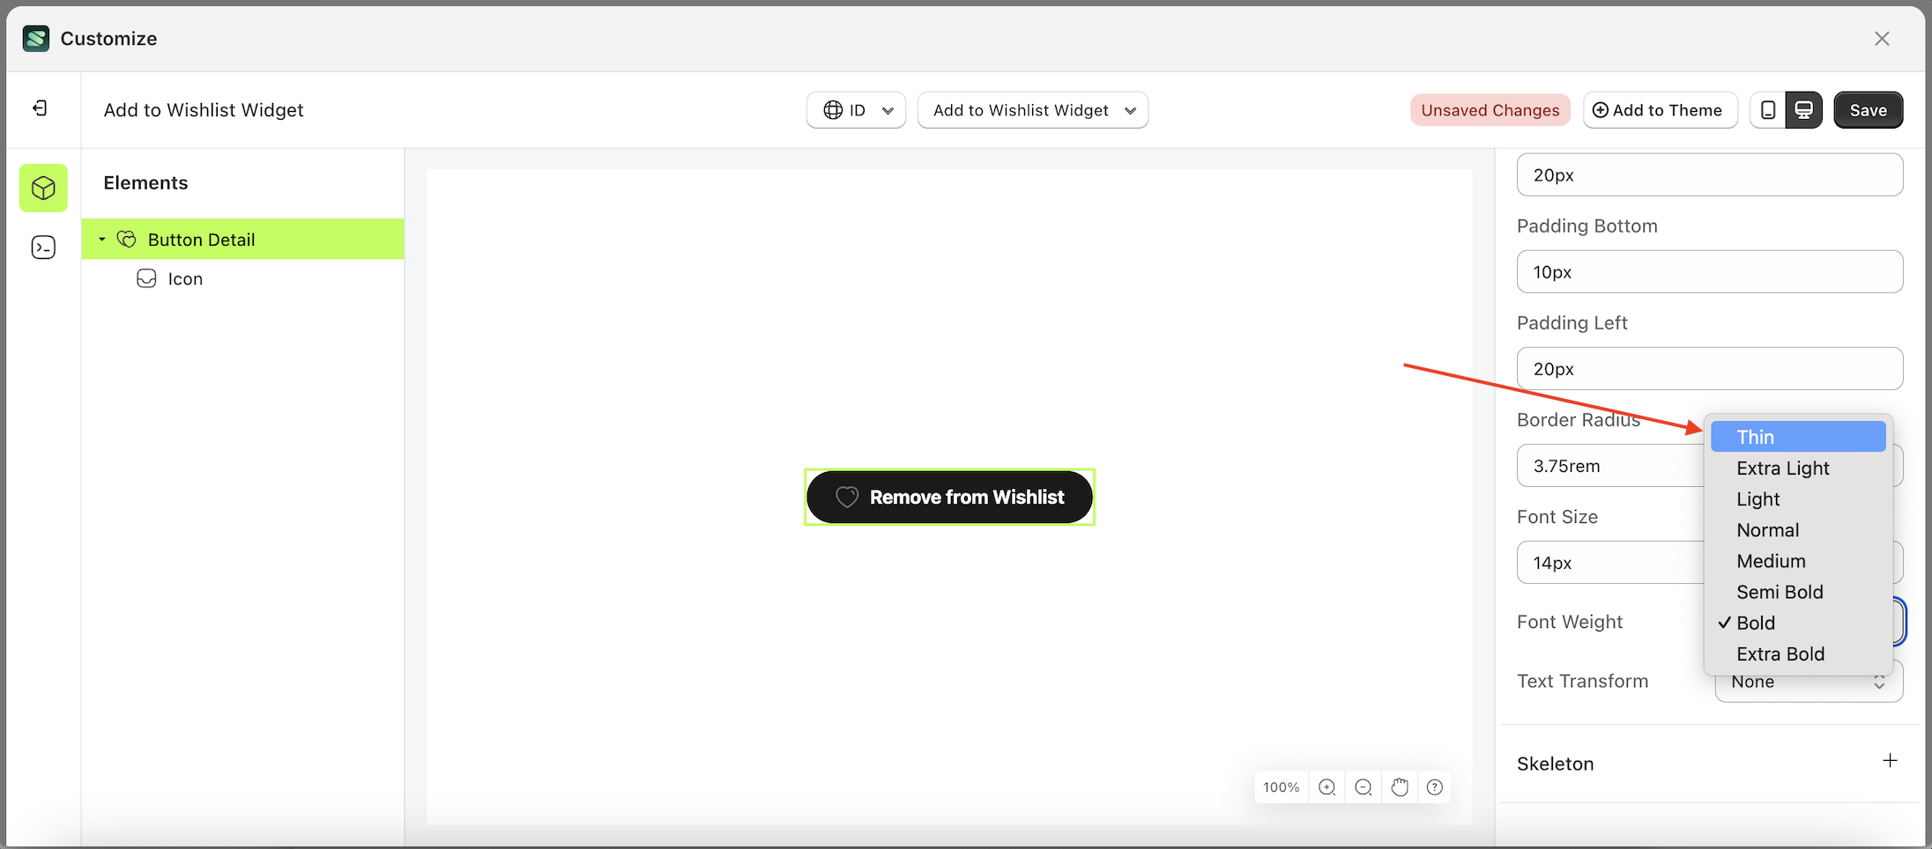Open the globe ID dropdown

tap(855, 109)
